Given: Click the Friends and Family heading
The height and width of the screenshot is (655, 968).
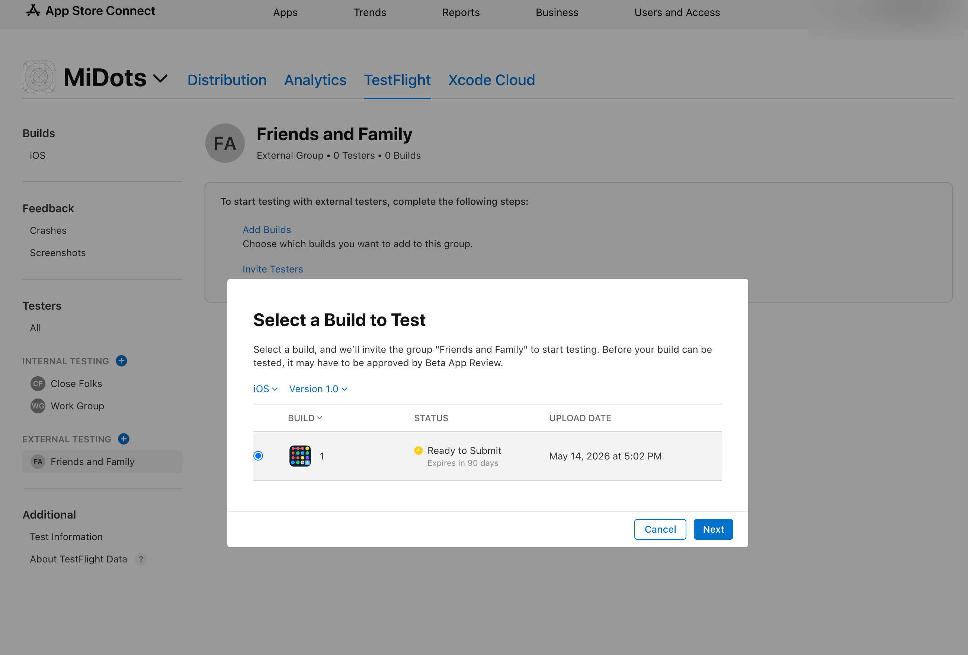Looking at the screenshot, I should [x=334, y=134].
